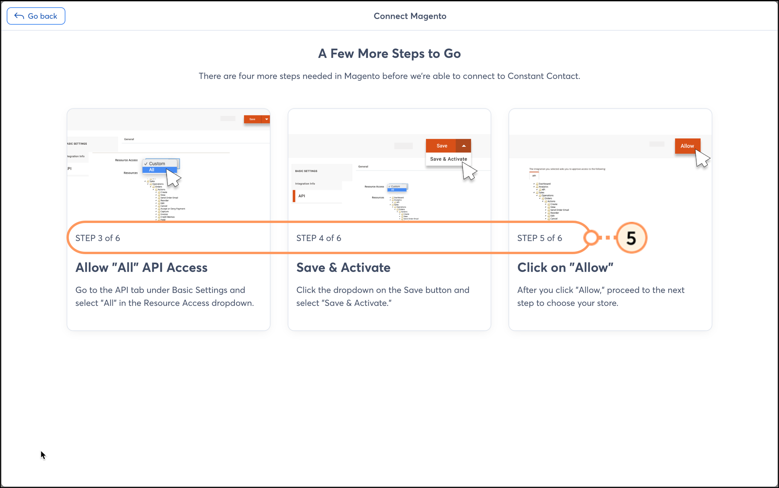
Task: Open the Step 4 Save & Activate illustration
Action: click(389, 165)
